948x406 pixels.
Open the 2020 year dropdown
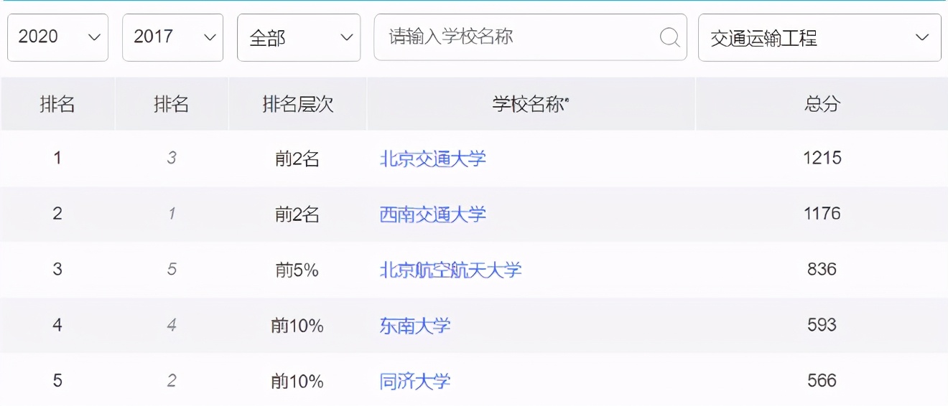[x=57, y=37]
